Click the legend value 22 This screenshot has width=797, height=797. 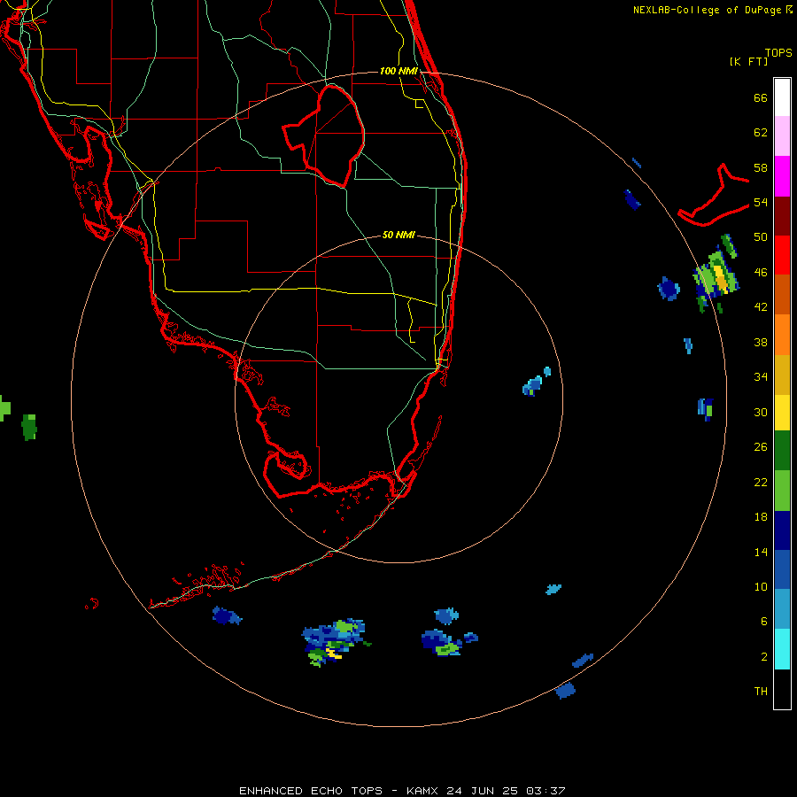tap(761, 482)
